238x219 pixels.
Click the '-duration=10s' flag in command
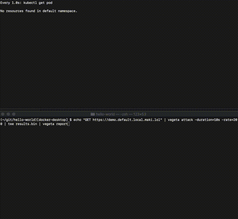tap(207, 120)
